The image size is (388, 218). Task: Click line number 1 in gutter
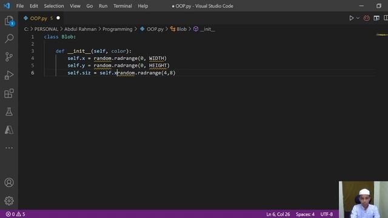click(x=32, y=37)
